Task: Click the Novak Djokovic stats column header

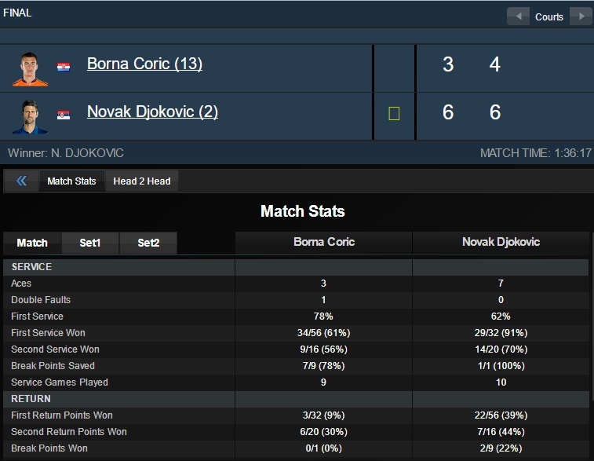Action: [x=501, y=242]
